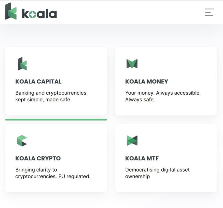
Task: Click 'Your money. Always accessible' description
Action: tap(163, 96)
